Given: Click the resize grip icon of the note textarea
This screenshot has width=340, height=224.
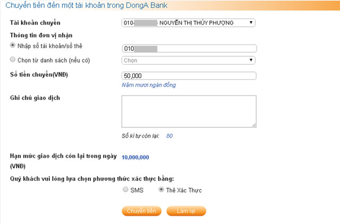Looking at the screenshot, I should (x=254, y=125).
